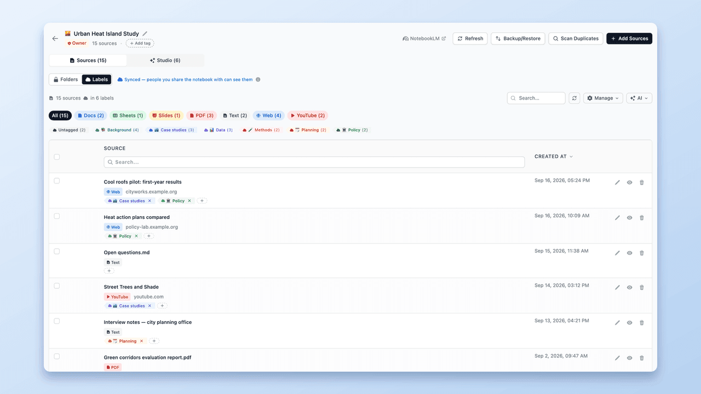This screenshot has height=394, width=701.
Task: Toggle eye icon for Interview notes row
Action: [629, 322]
